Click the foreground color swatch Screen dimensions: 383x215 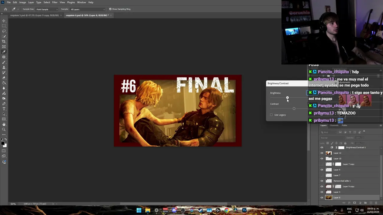(x=3, y=144)
